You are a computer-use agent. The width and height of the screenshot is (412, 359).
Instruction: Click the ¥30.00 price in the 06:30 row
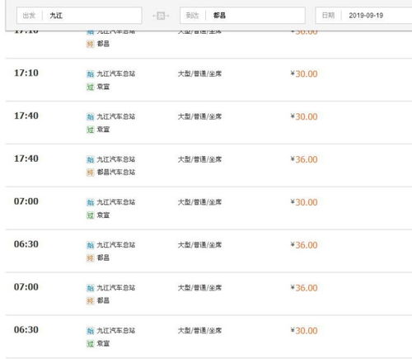coord(304,331)
